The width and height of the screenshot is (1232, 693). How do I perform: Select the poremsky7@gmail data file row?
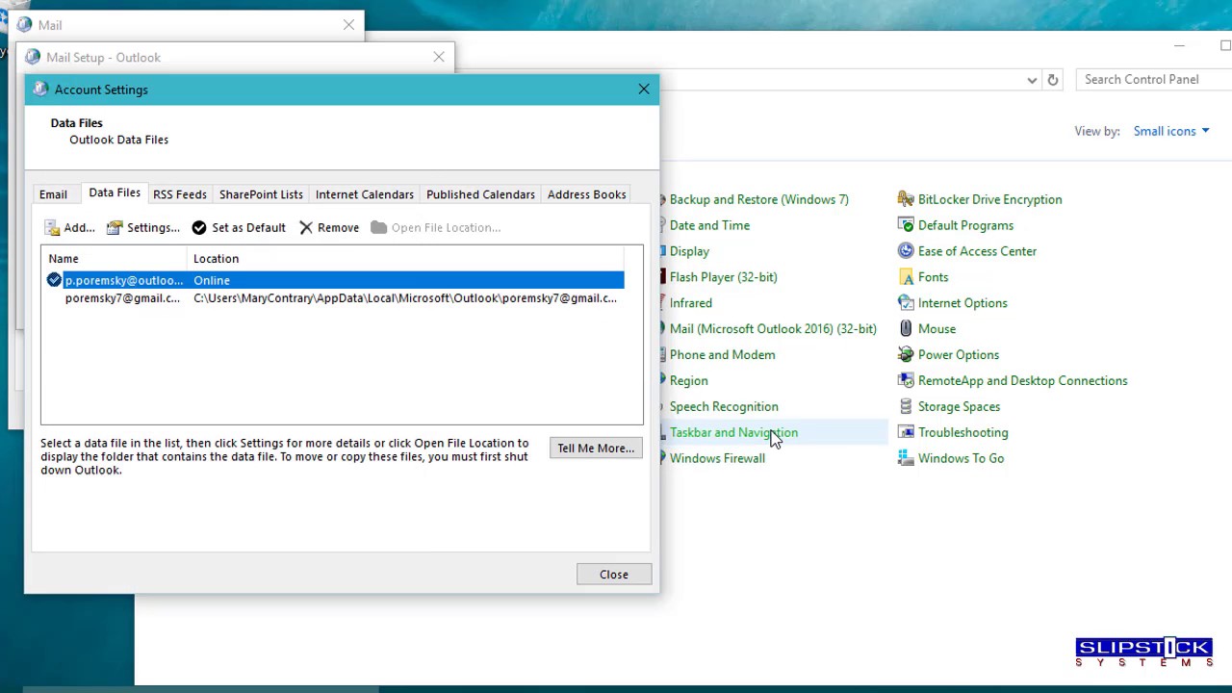coord(335,298)
